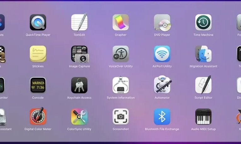This screenshot has width=241, height=144.
Task: Open the System Information calipers icon
Action: click(121, 85)
